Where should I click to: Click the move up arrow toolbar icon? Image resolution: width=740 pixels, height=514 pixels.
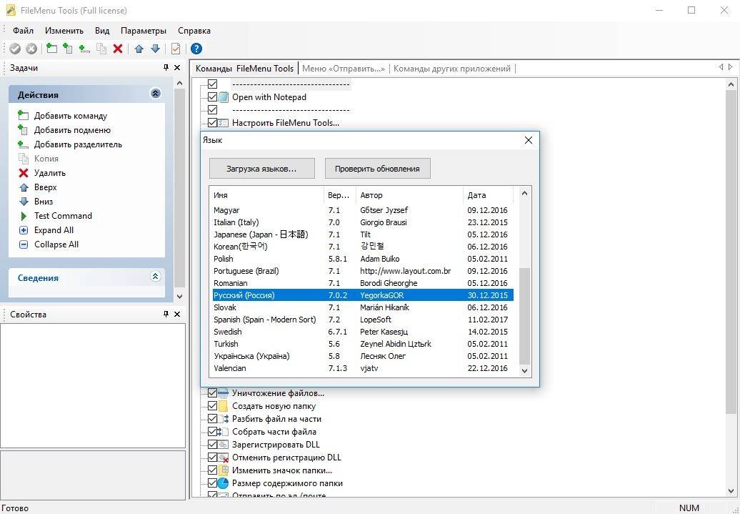139,49
